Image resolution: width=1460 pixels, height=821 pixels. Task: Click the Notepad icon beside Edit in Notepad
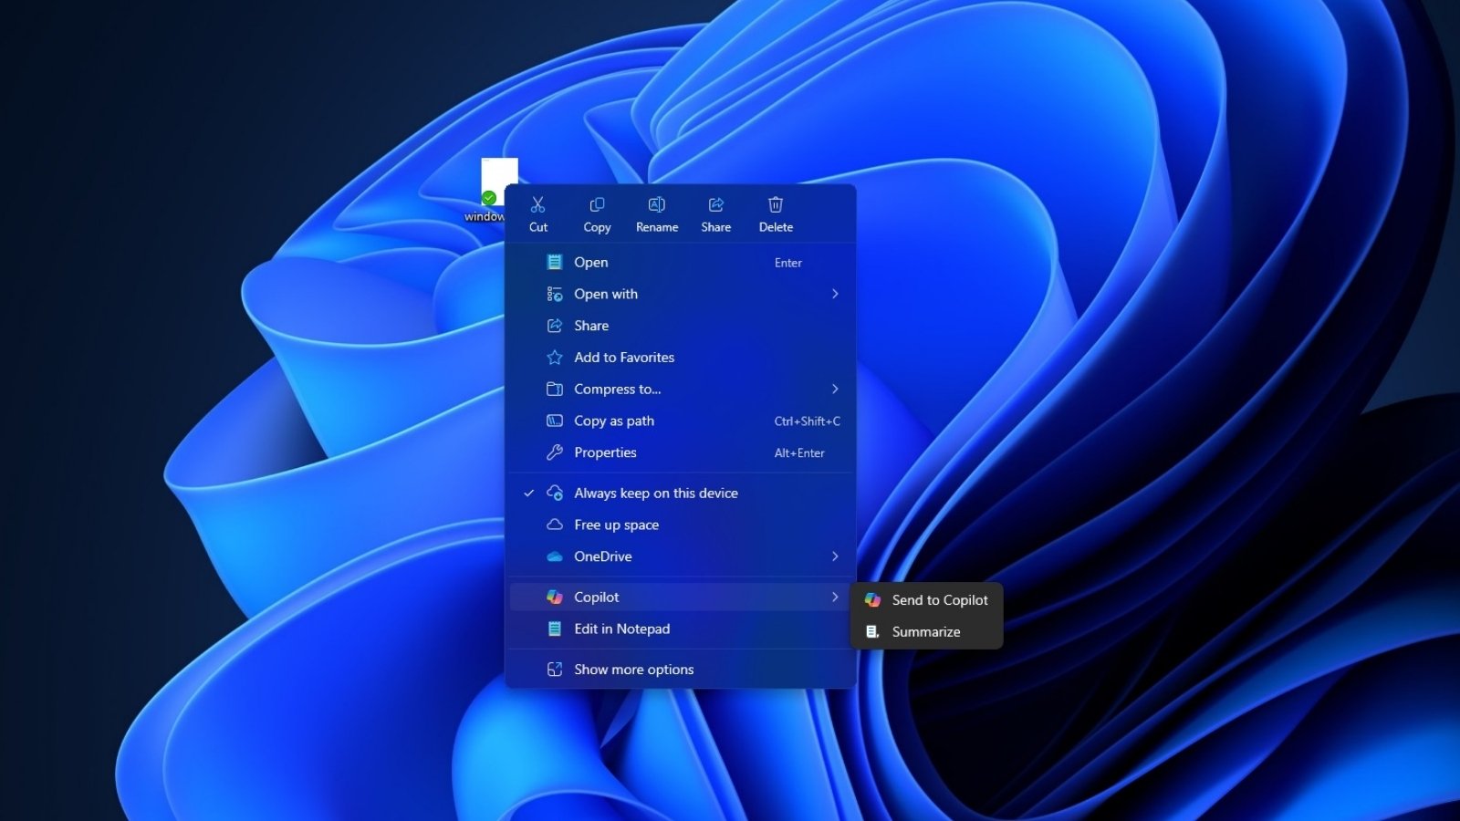554,629
